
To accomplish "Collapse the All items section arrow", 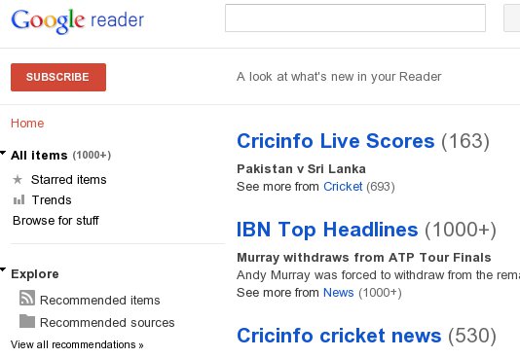I will pos(3,153).
